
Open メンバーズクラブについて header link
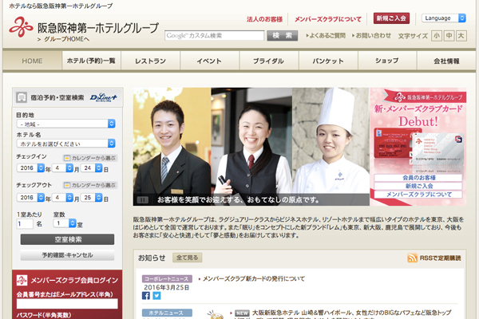pyautogui.click(x=328, y=19)
